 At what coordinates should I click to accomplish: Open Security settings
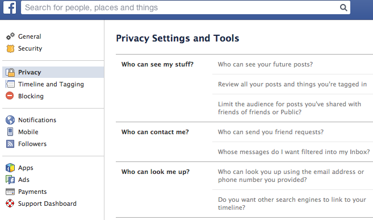30,48
